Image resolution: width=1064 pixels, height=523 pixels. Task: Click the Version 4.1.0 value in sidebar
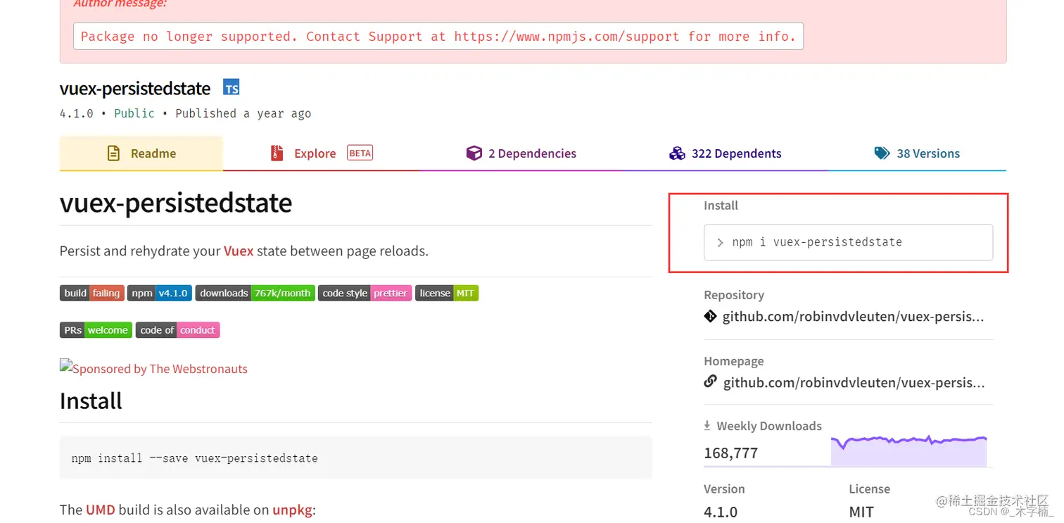pyautogui.click(x=721, y=512)
